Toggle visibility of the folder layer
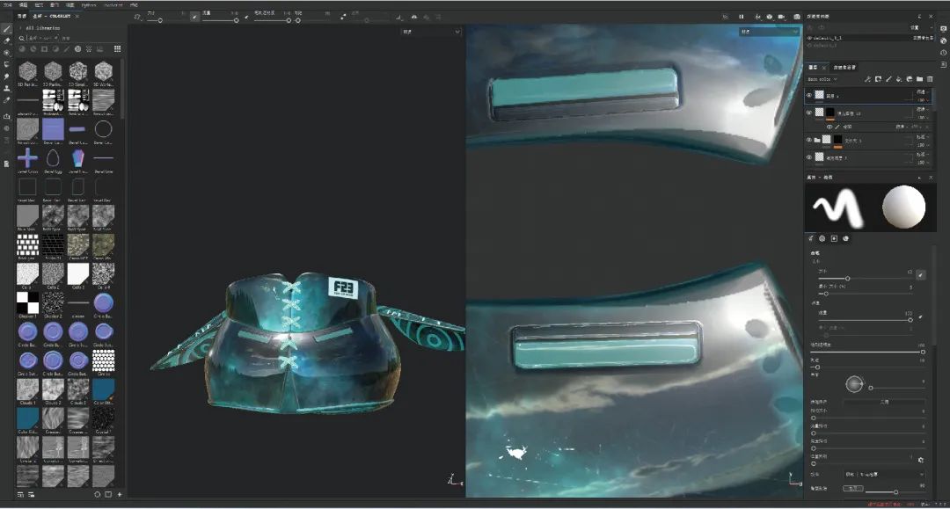Image resolution: width=950 pixels, height=509 pixels. (809, 140)
